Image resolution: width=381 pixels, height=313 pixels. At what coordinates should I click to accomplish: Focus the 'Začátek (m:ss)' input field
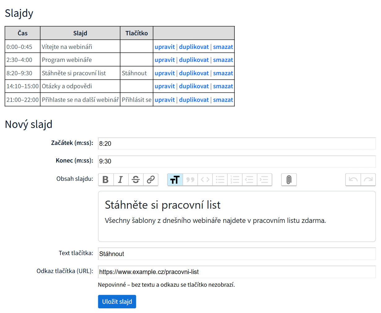click(237, 143)
